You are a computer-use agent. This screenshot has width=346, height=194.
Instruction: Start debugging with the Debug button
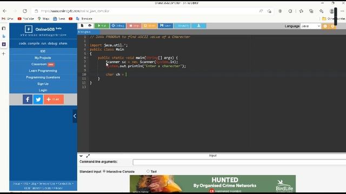tap(118, 26)
